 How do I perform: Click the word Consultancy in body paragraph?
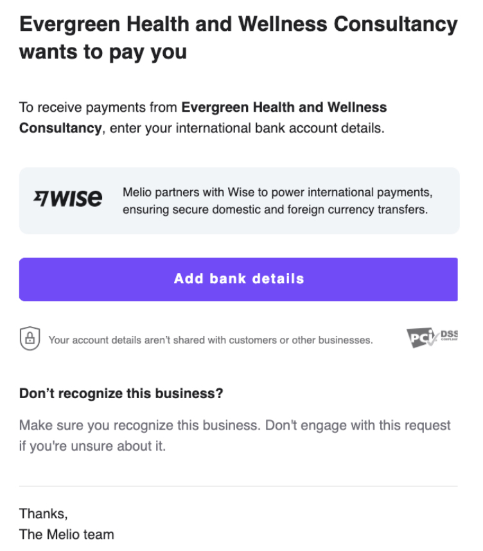[x=60, y=128]
